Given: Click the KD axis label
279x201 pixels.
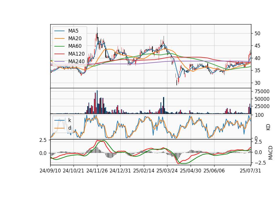Looking at the screenshot, I should click(268, 127).
